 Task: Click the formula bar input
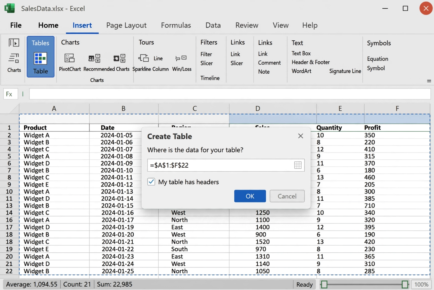230,94
